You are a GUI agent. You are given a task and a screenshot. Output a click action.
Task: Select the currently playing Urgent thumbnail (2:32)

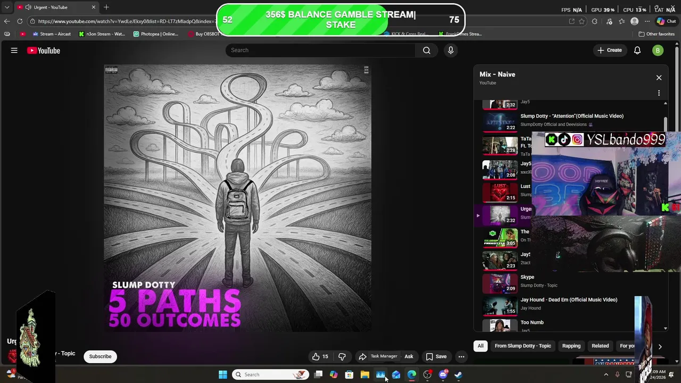pyautogui.click(x=500, y=215)
